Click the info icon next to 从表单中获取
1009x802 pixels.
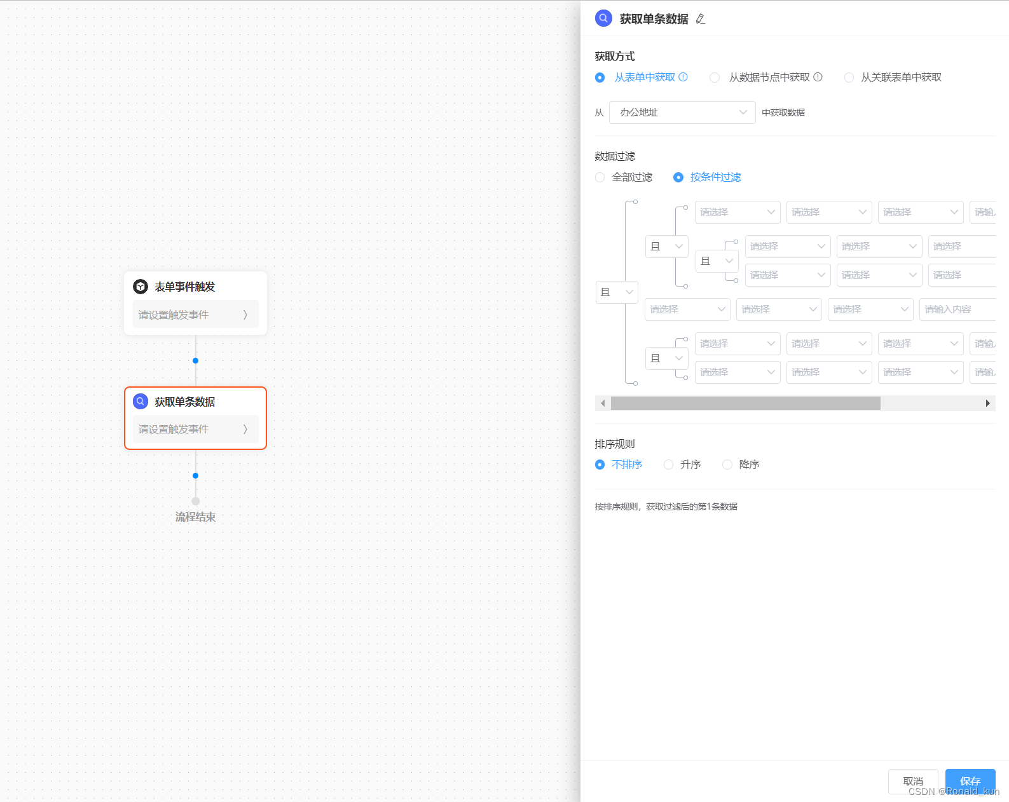tap(683, 77)
